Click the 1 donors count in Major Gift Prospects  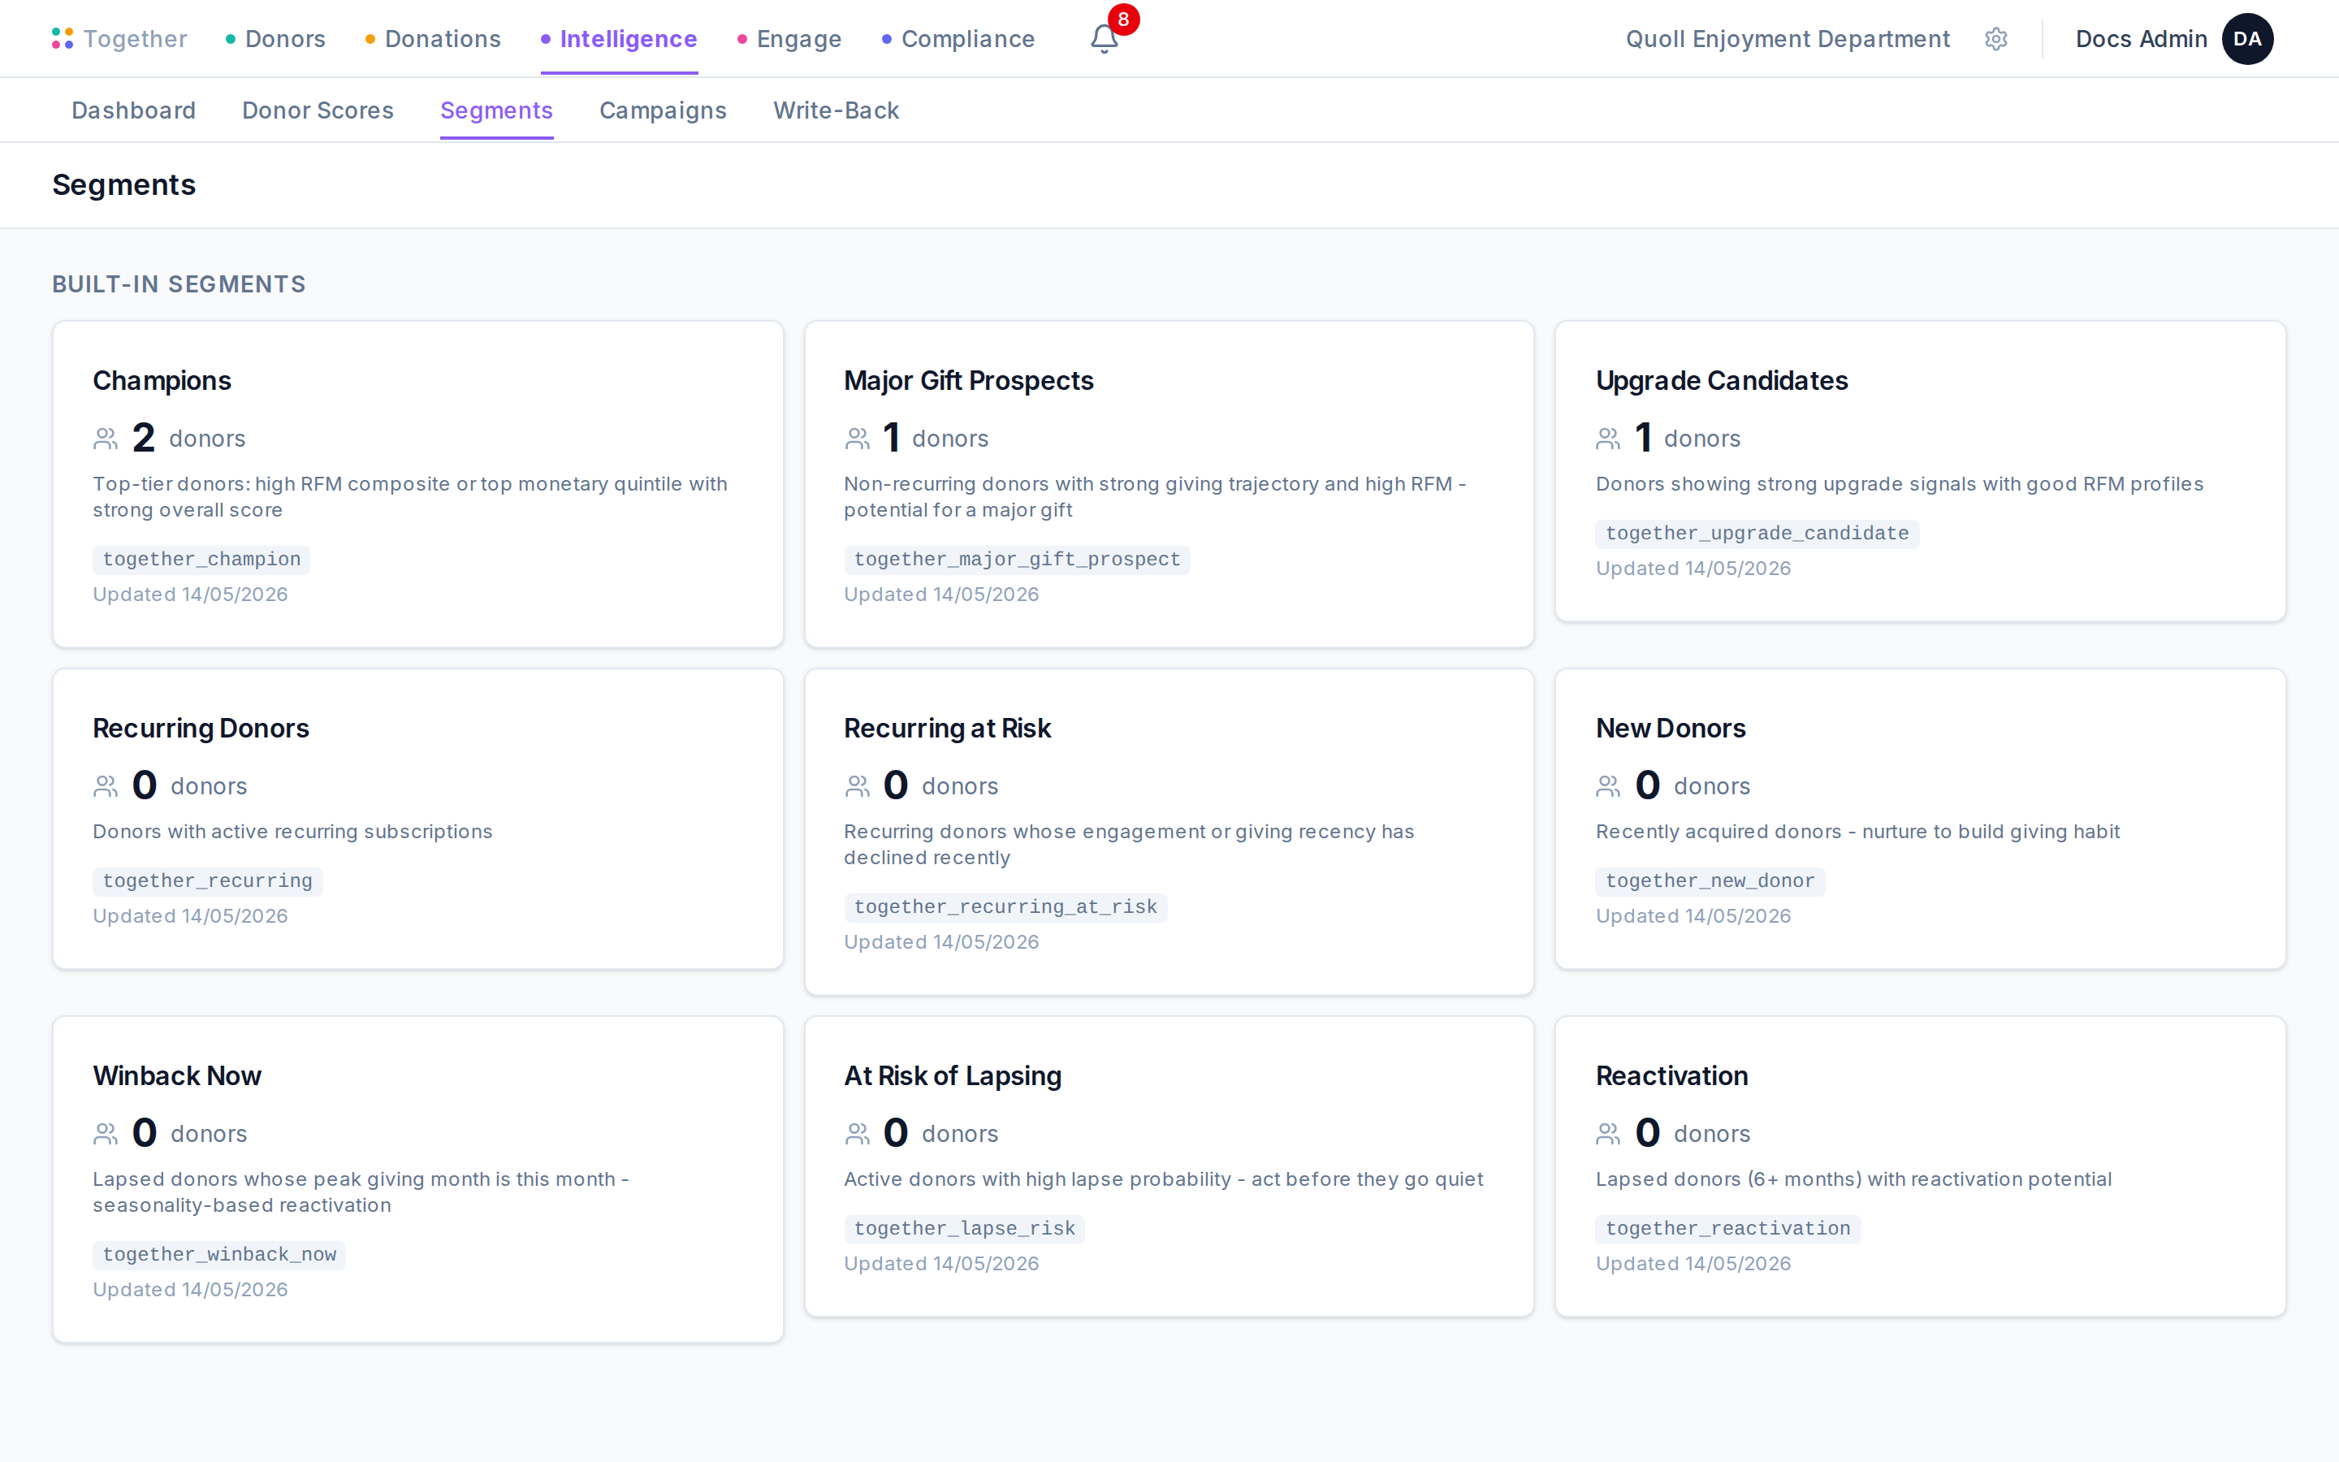point(936,438)
